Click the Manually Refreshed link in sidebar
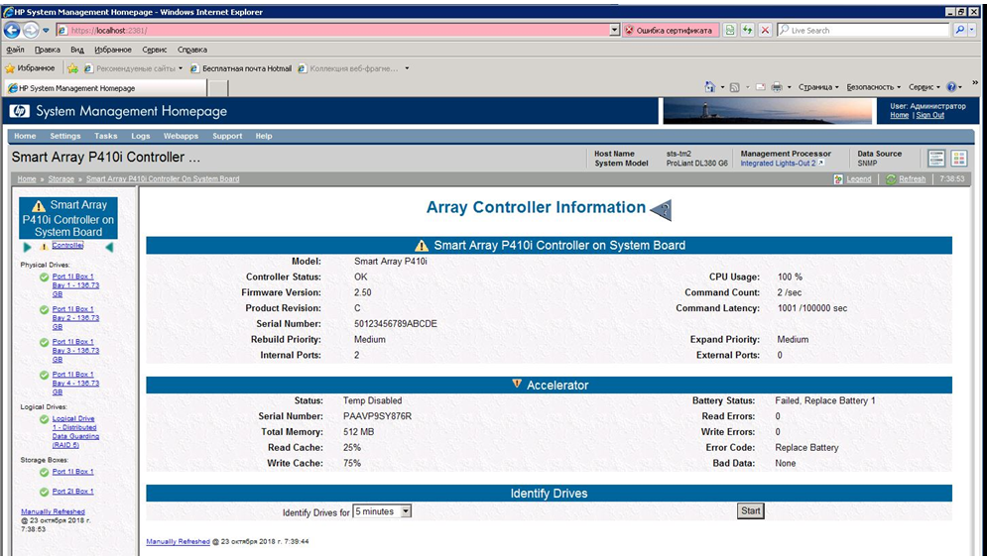987x559 pixels. pos(53,511)
